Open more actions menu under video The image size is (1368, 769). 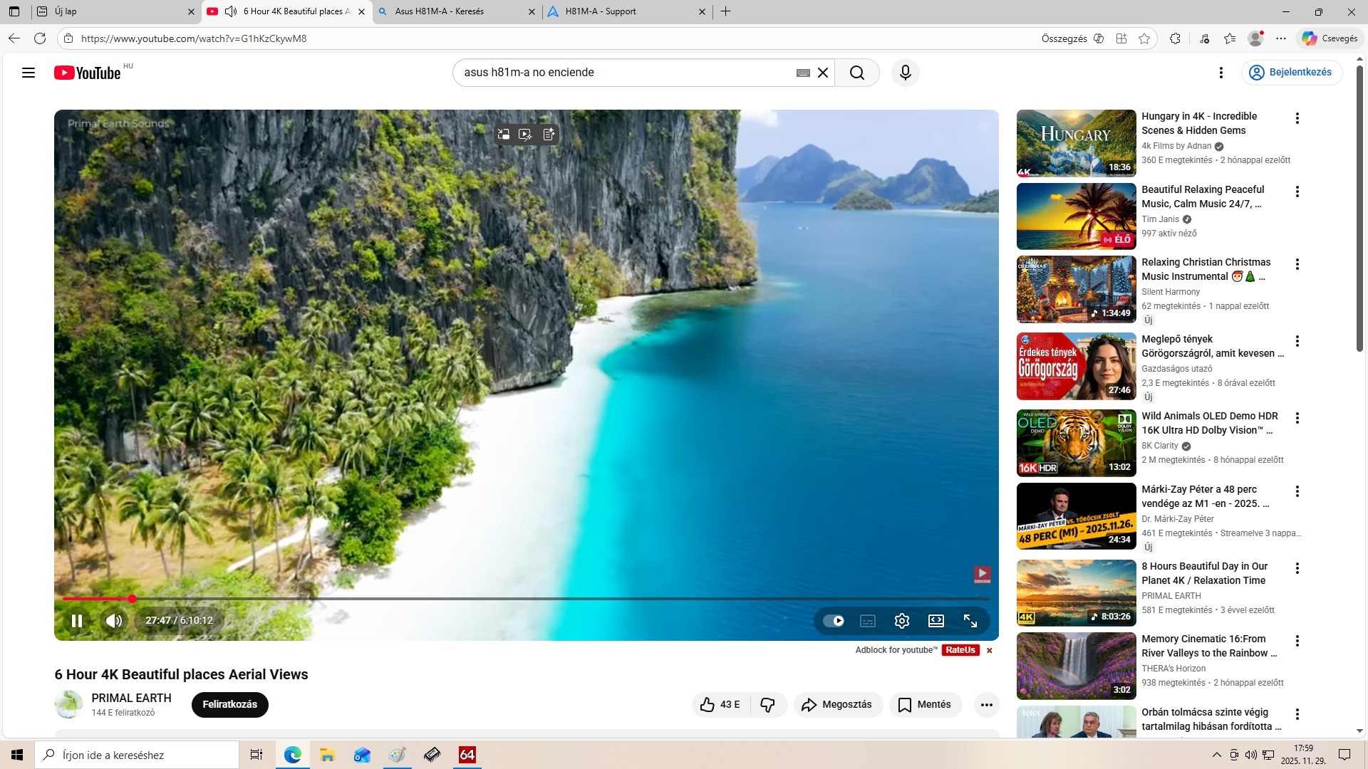pos(986,705)
